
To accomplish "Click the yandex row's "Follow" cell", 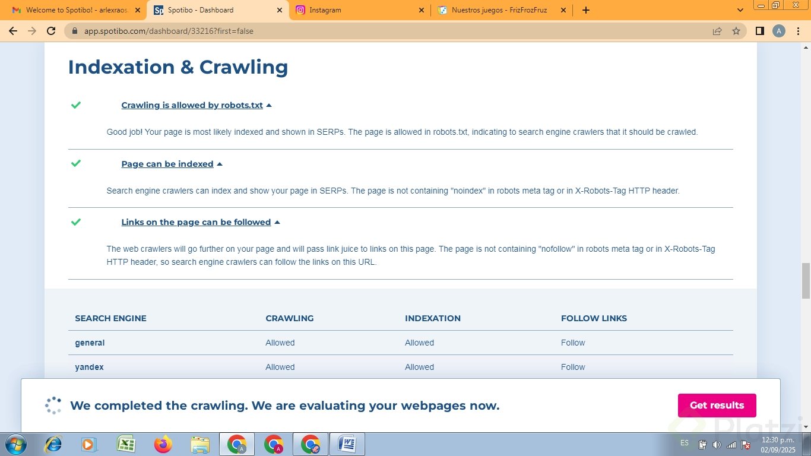I will coord(573,367).
